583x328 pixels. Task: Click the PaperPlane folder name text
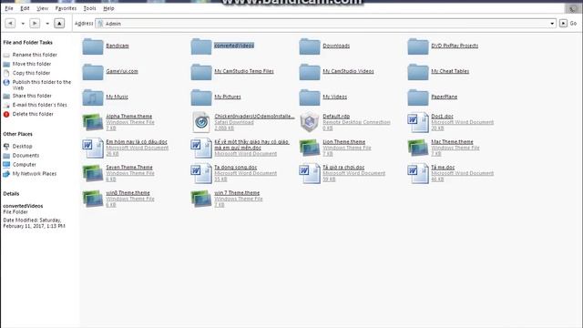tap(444, 97)
